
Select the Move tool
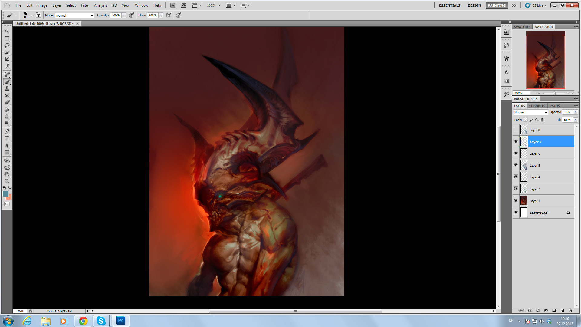coord(7,31)
